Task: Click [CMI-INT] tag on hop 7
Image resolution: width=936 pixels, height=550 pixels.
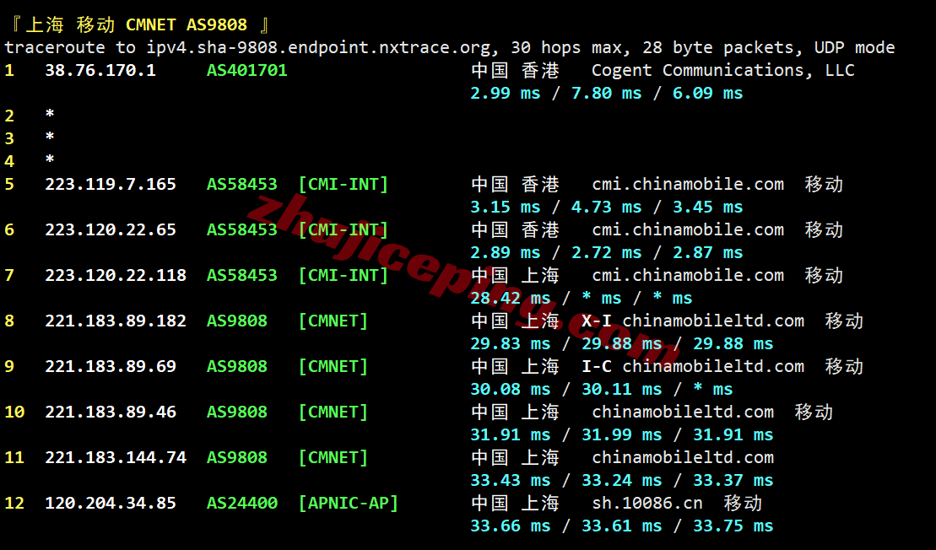Action: click(x=344, y=275)
